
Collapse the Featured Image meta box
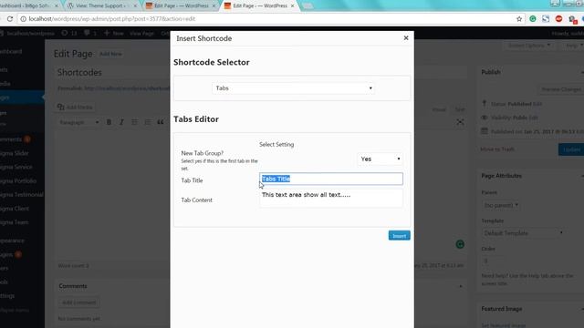[582, 309]
